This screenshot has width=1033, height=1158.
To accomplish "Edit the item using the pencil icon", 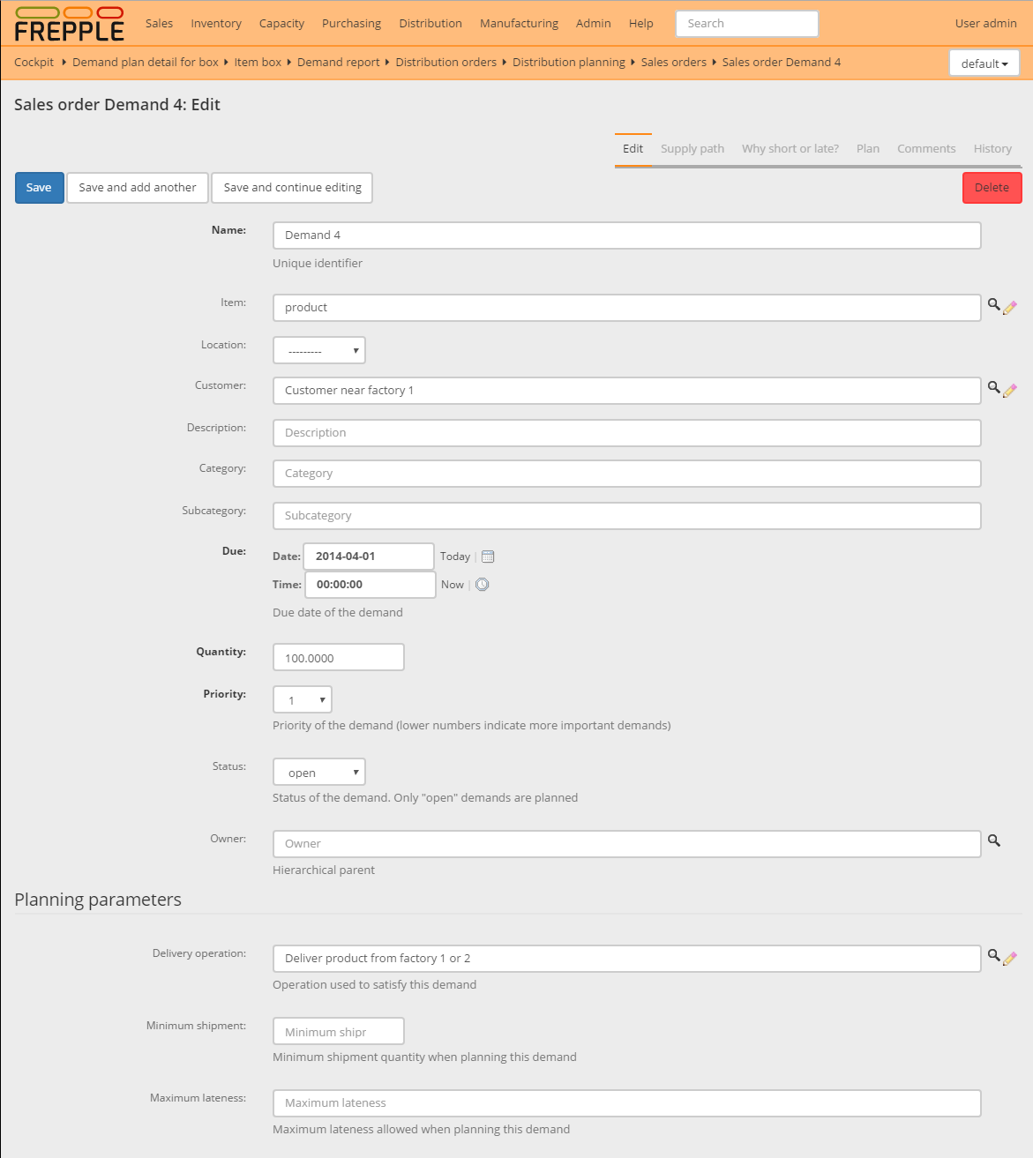I will coord(1010,307).
